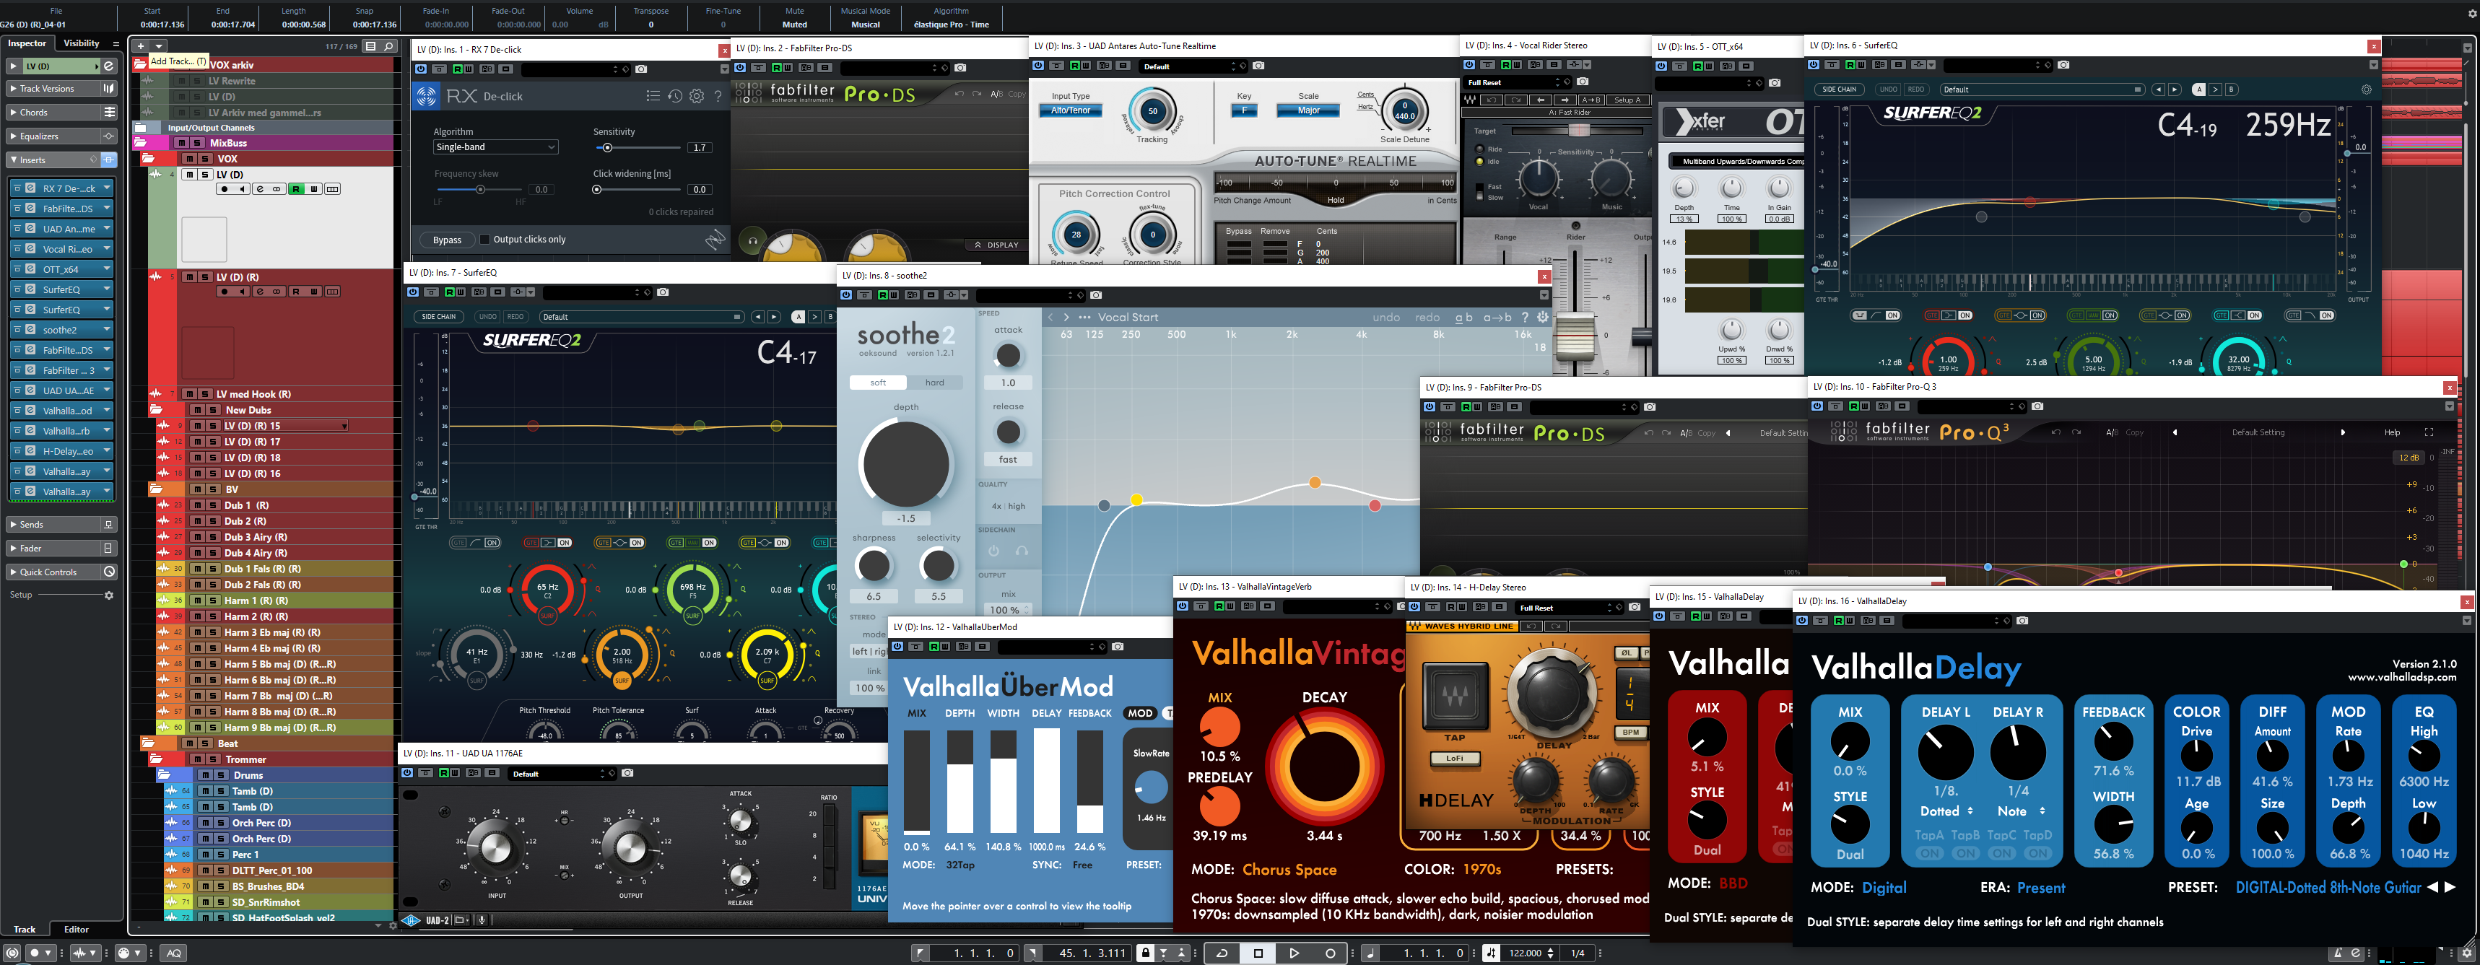Open RX De-click history icon
The width and height of the screenshot is (2480, 965).
coord(675,96)
